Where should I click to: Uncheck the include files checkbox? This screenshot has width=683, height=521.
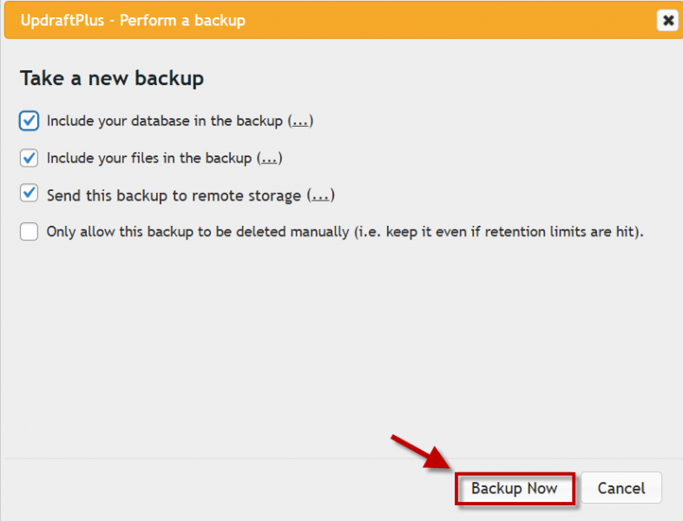[29, 158]
